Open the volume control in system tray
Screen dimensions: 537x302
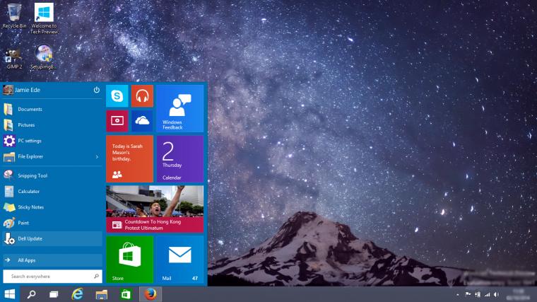(496, 294)
